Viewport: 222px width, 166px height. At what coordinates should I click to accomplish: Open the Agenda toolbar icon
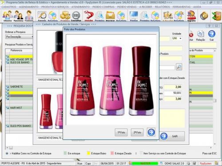42,16
